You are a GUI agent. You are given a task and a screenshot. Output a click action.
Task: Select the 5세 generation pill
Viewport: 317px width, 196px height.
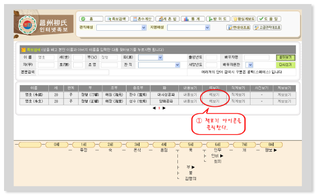191,145
